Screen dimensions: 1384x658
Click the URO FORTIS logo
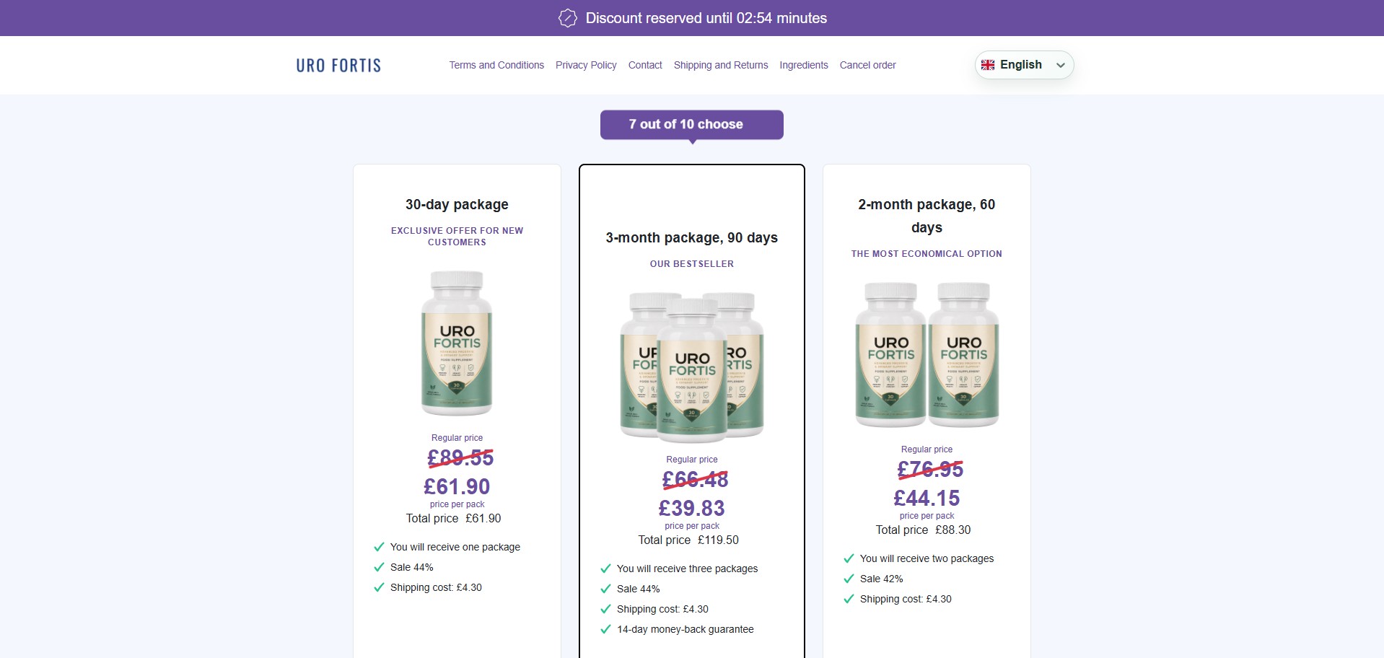(338, 65)
